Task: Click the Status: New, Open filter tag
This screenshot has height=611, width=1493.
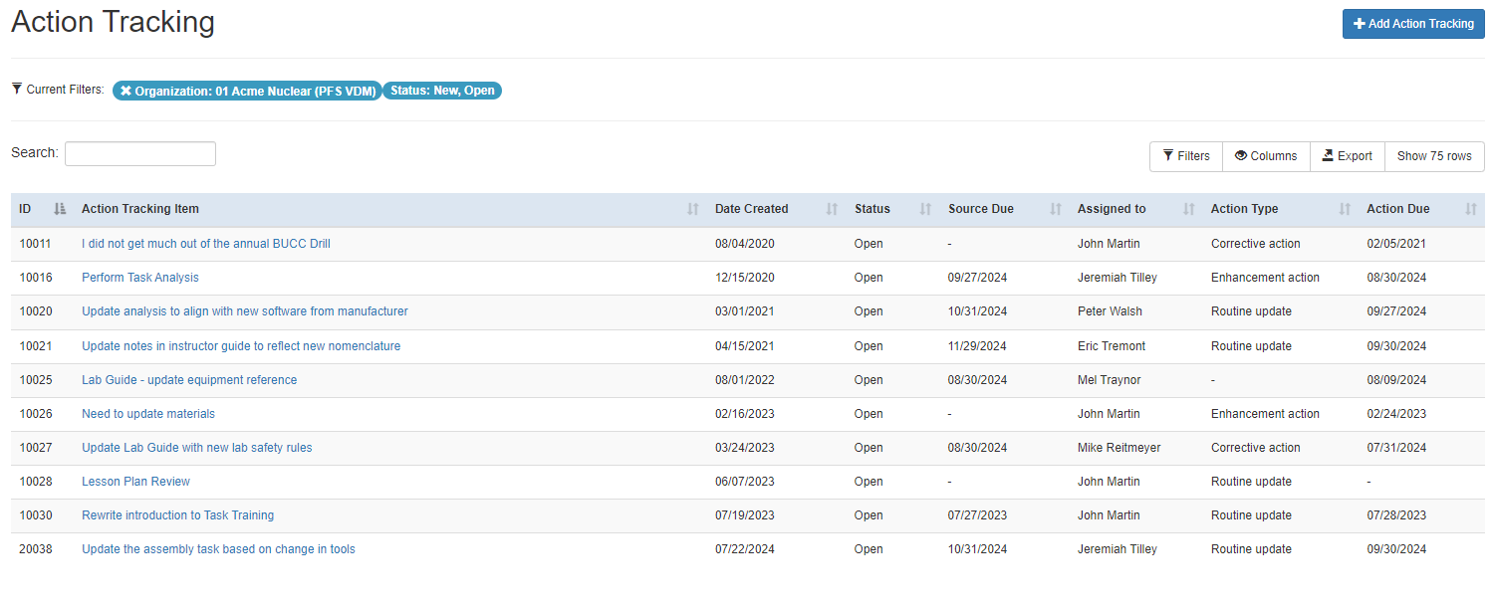Action: click(442, 91)
